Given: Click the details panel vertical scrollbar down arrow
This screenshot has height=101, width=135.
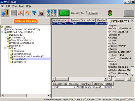Looking at the screenshot, I should pos(132,75).
